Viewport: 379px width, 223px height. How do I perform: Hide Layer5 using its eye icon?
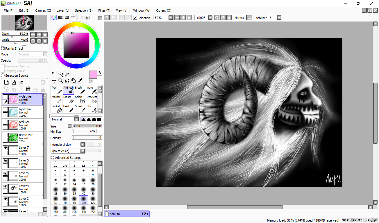5,161
